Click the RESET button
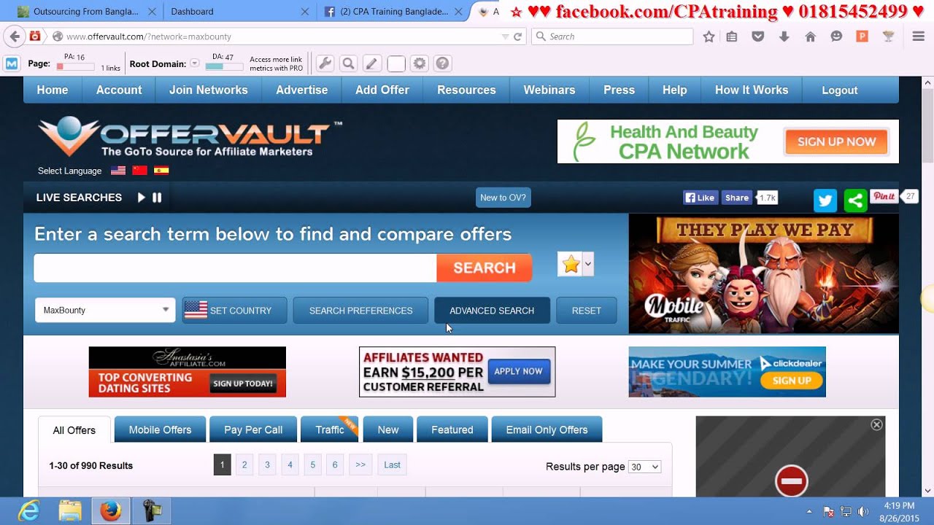 pyautogui.click(x=587, y=311)
